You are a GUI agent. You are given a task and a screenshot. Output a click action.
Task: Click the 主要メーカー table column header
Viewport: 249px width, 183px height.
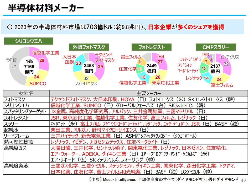tap(149, 93)
